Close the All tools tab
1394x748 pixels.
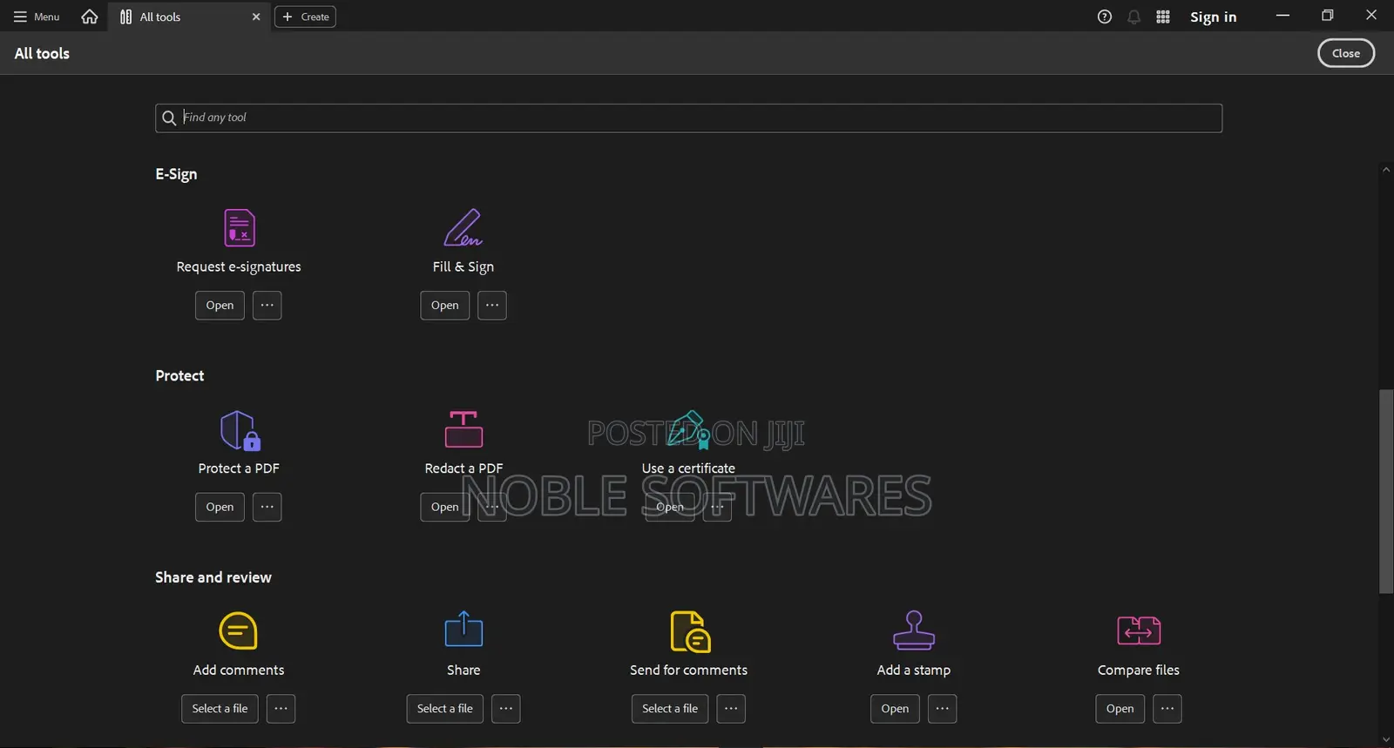point(256,17)
